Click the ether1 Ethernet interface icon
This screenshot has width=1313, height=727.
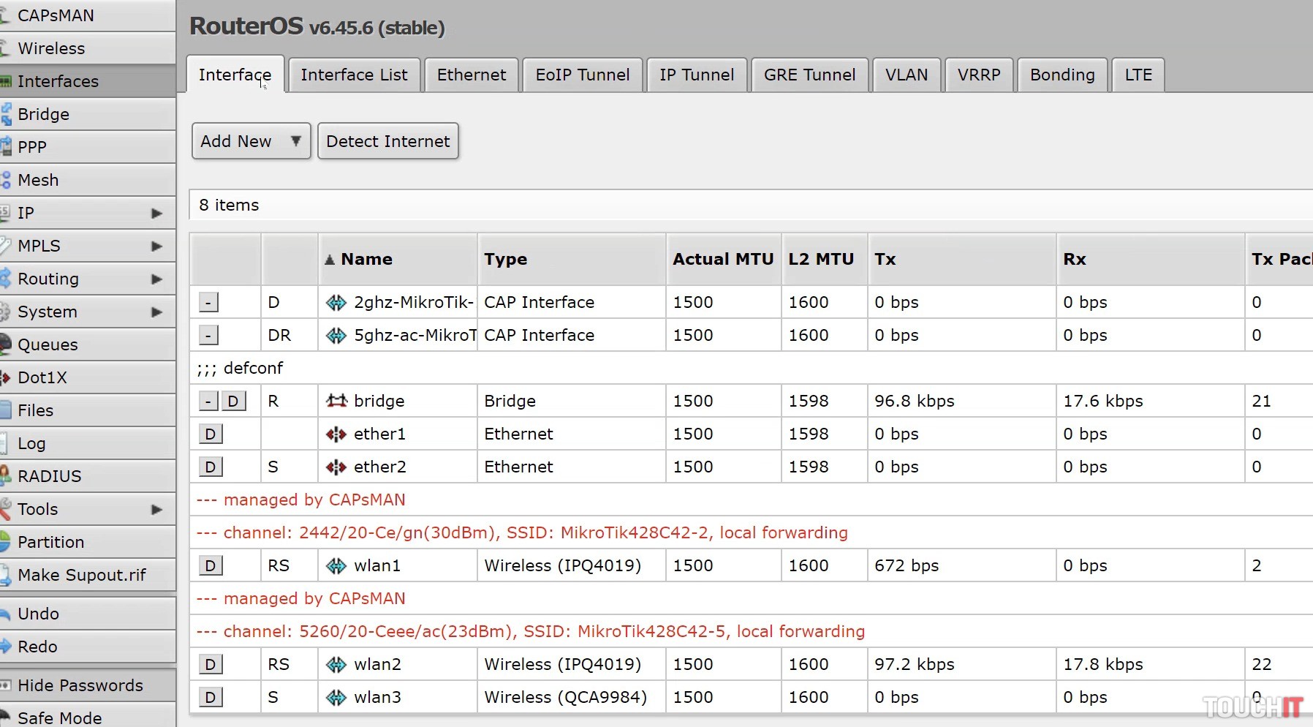point(336,434)
